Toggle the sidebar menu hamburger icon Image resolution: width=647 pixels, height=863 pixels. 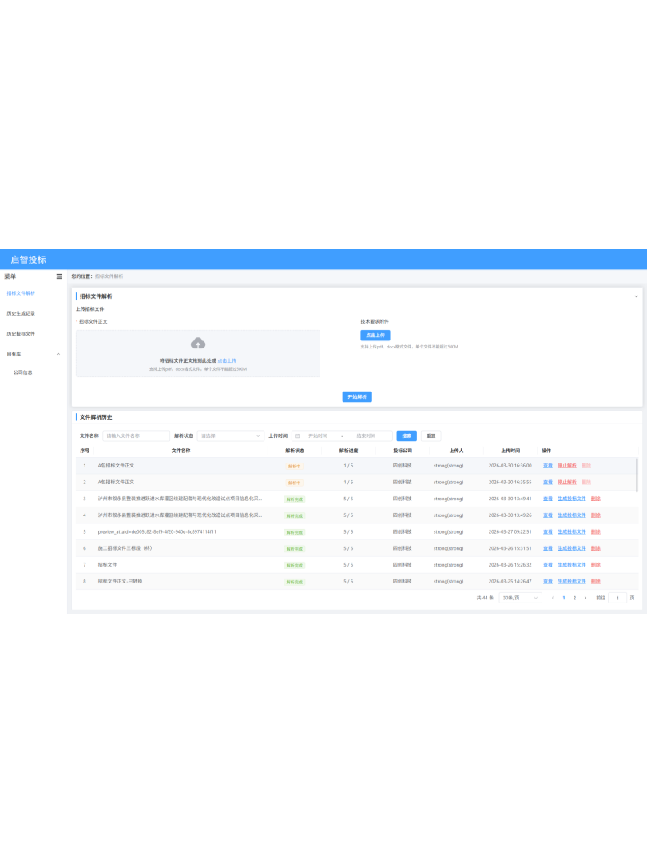[x=59, y=276]
